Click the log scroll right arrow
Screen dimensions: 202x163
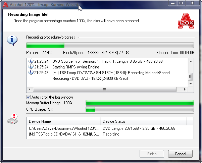185,89
